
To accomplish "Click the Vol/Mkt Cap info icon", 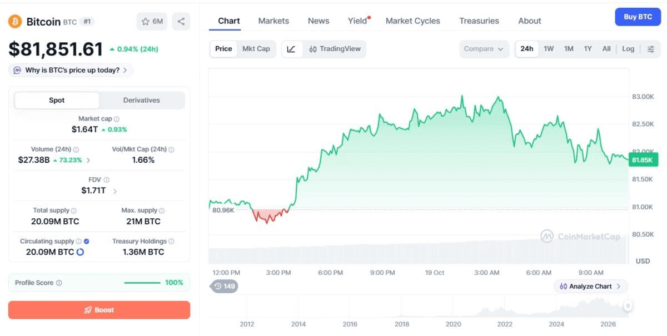I will [x=171, y=149].
